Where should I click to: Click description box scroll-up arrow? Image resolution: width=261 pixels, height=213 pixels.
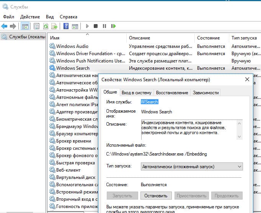[239, 123]
